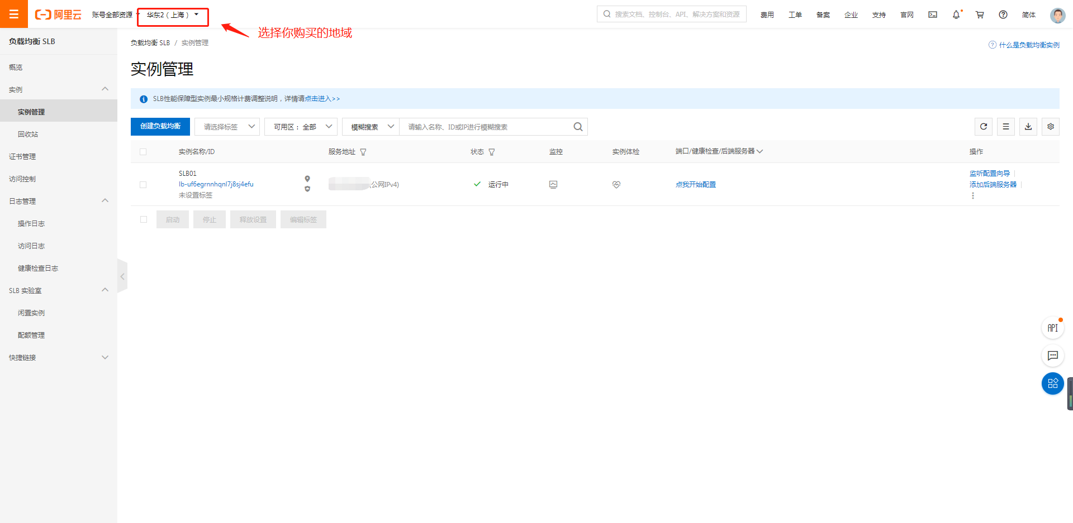1073x523 pixels.
Task: Open table settings gear icon
Action: 1051,127
